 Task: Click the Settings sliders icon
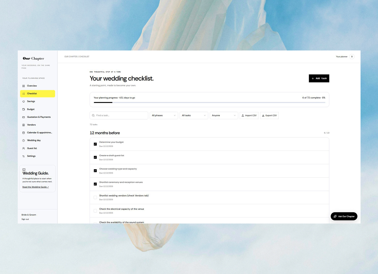(x=23, y=156)
